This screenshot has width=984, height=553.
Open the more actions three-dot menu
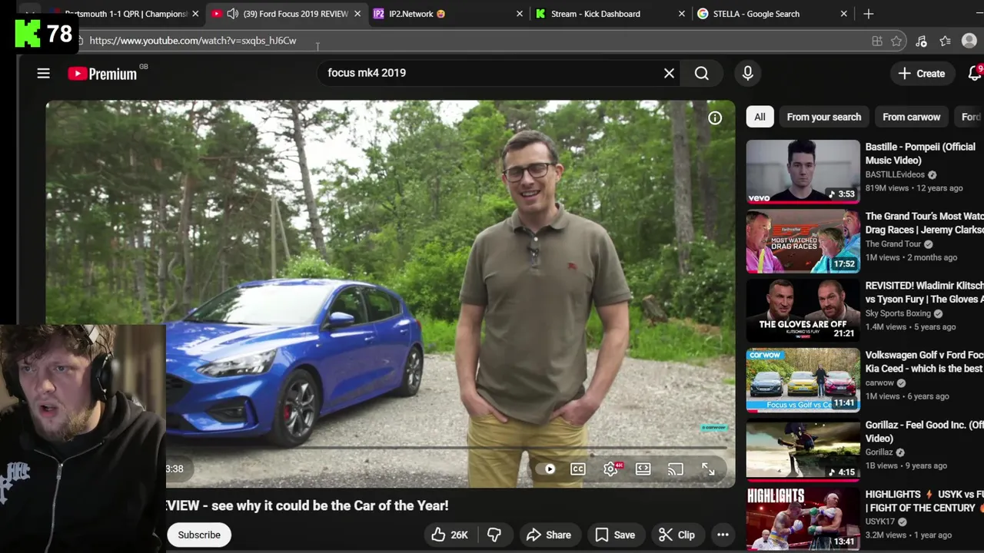pos(723,535)
